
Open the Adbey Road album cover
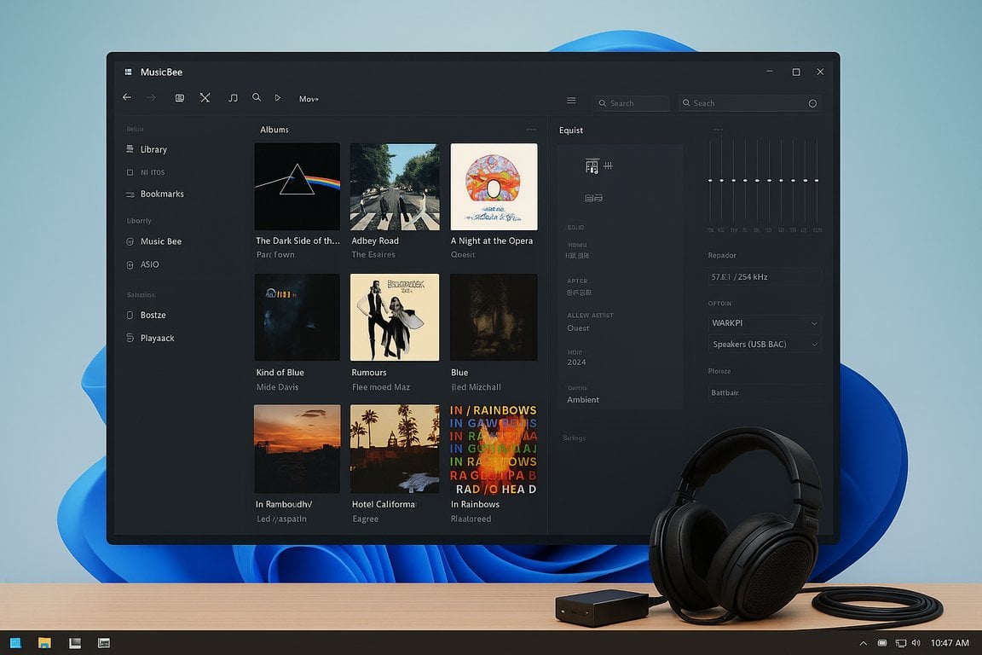click(395, 187)
